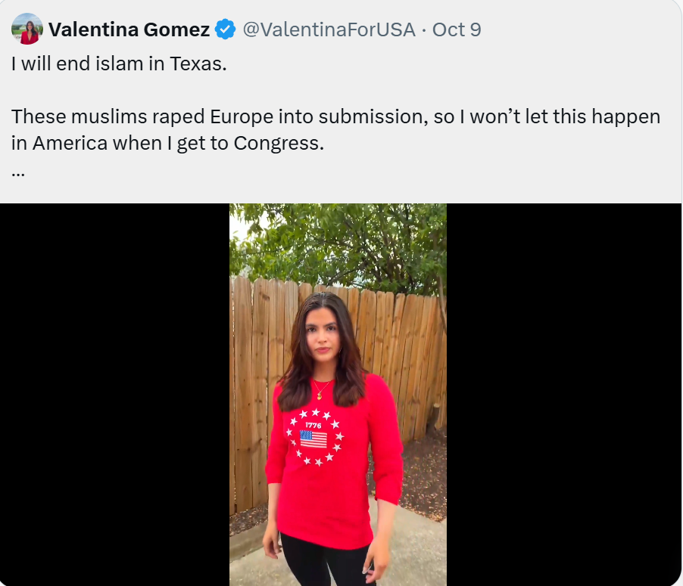Viewport: 683px width, 586px height.
Task: Click the Oct 9 post date
Action: click(x=457, y=30)
